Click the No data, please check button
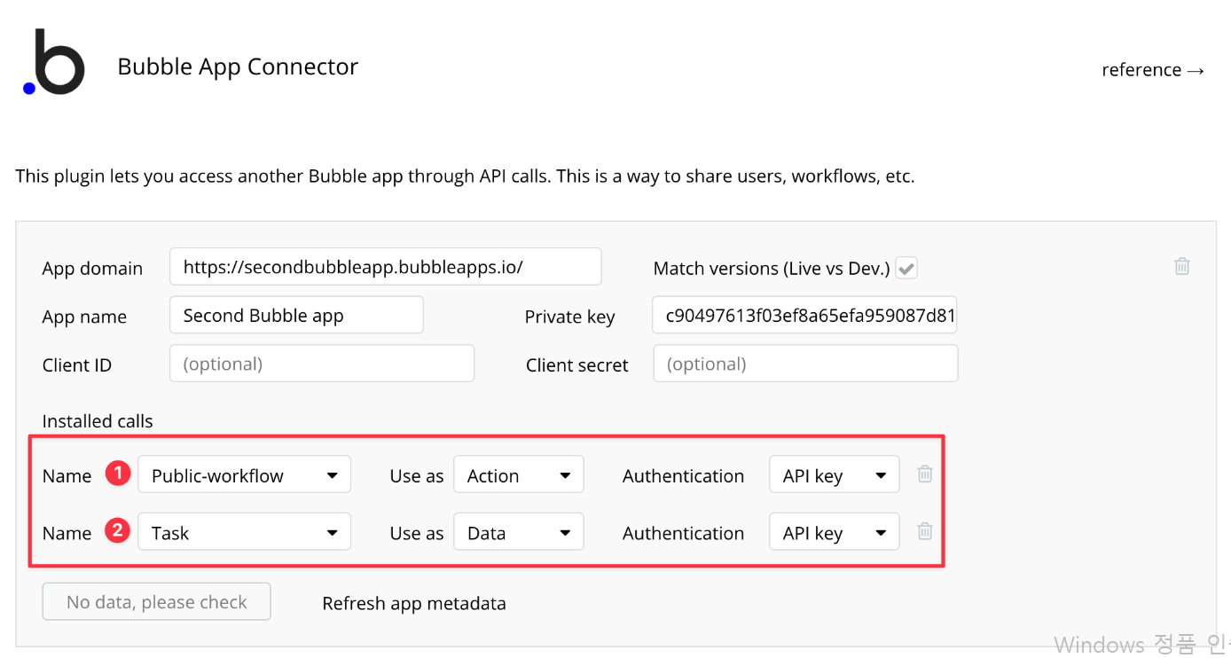Viewport: 1231px width, 658px height. (x=157, y=602)
